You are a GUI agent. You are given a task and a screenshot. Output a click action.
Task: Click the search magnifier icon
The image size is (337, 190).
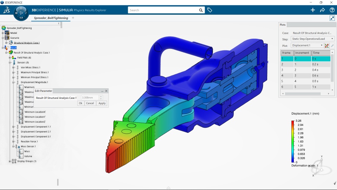coord(201,10)
